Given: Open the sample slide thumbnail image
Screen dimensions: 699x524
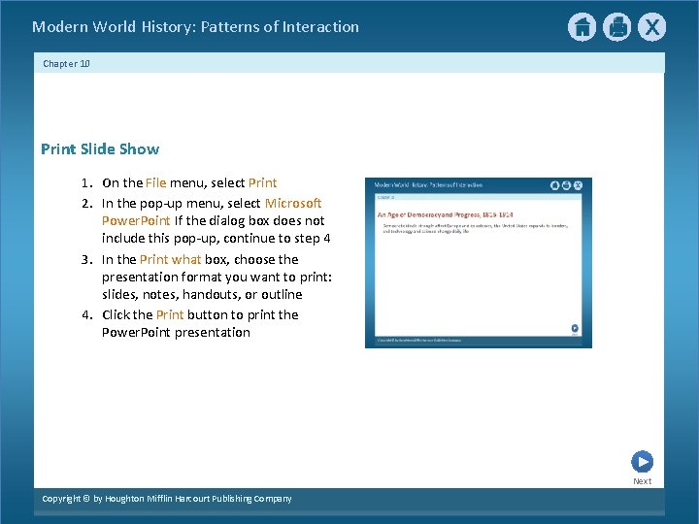Looking at the screenshot, I should 479,262.
